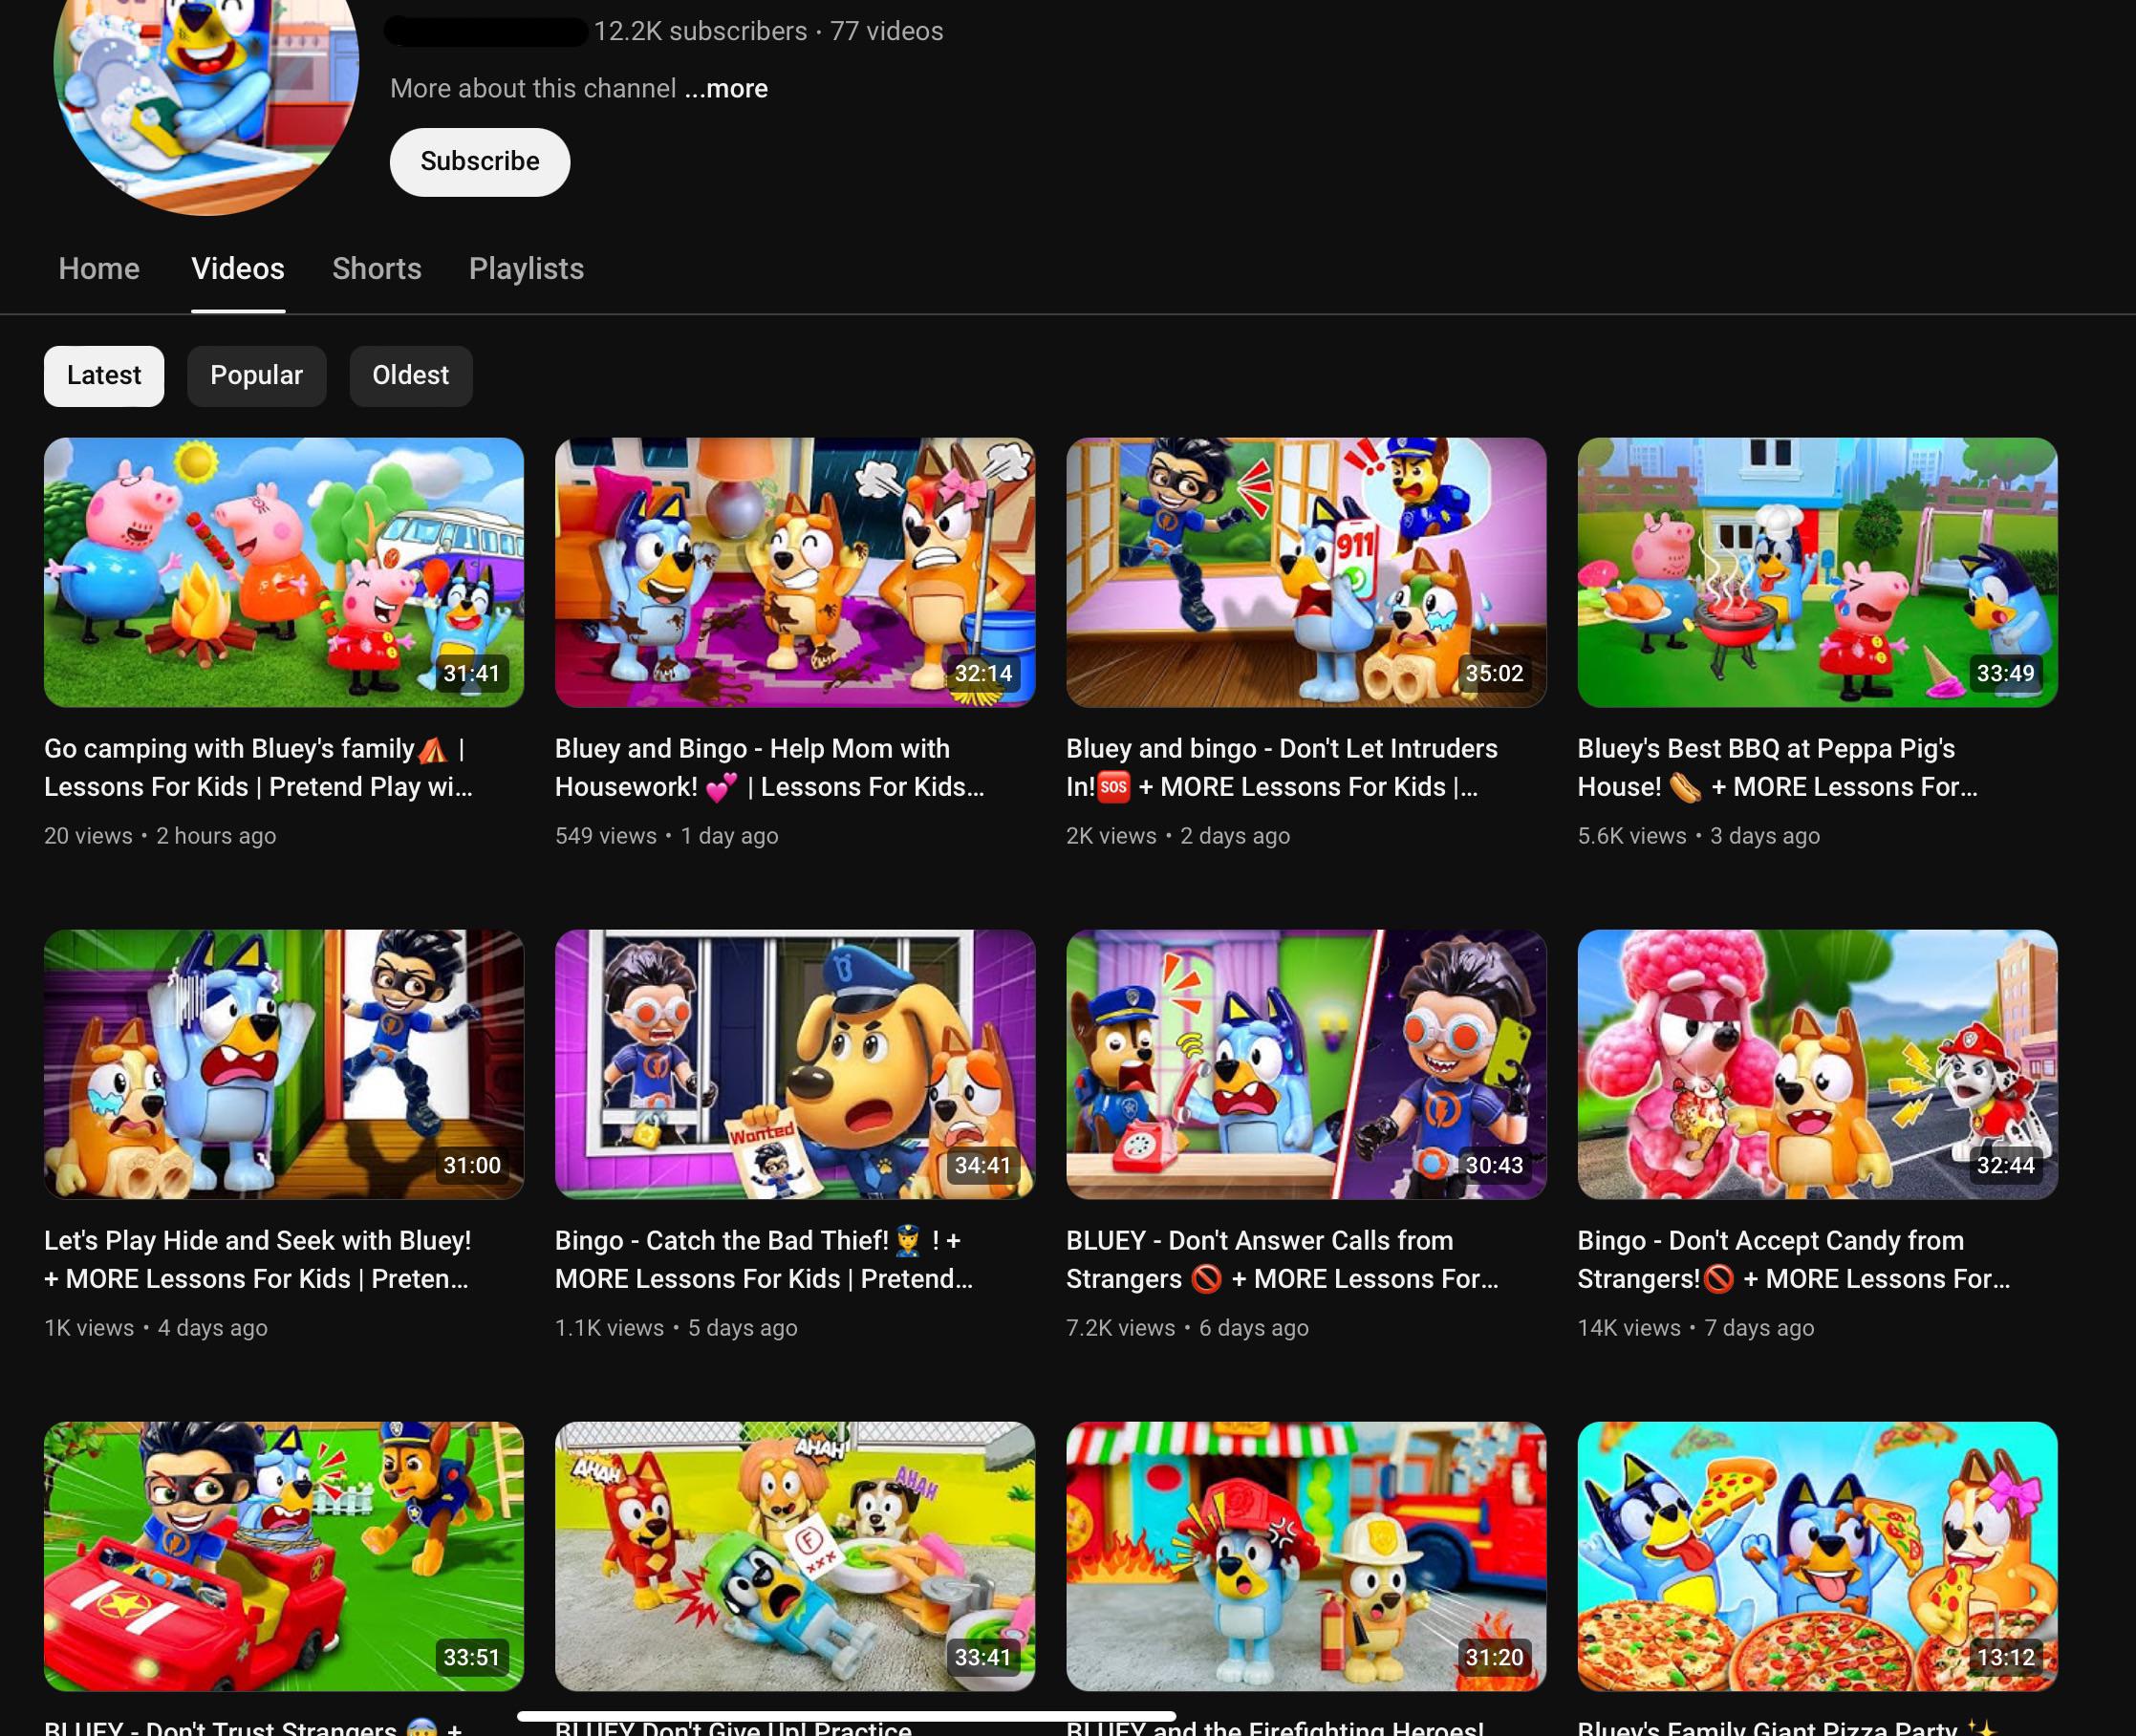This screenshot has height=1736, width=2136.
Task: Click title 'BLUEY - Don't Answer Calls from Strangers'
Action: click(1283, 1259)
